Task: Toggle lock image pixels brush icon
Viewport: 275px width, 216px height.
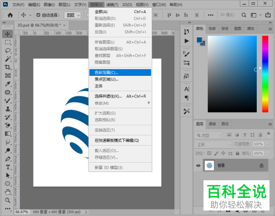Action: (216, 153)
